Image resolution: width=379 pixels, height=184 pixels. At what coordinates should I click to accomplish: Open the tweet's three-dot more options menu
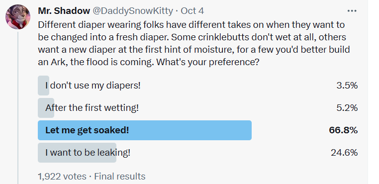(352, 10)
